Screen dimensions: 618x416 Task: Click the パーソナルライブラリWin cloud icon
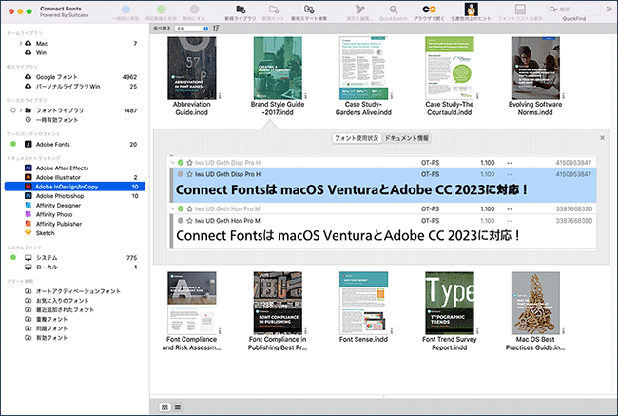pos(28,86)
